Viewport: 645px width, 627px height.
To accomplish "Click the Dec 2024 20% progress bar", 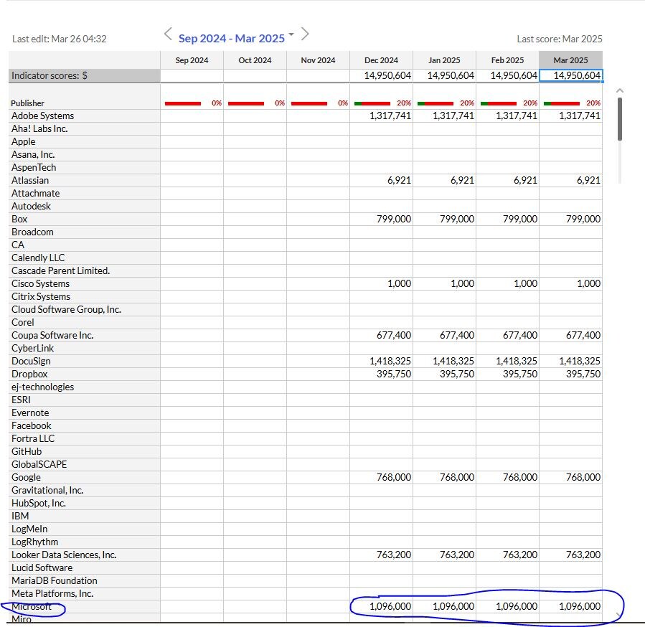I will [372, 103].
